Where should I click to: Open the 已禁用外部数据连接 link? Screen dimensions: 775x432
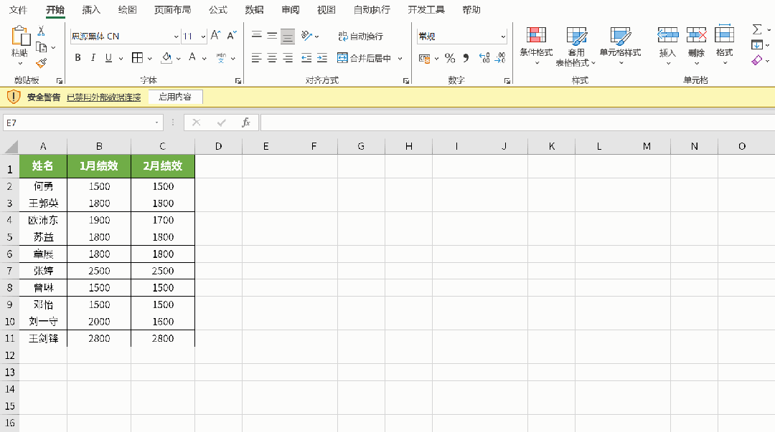(104, 97)
